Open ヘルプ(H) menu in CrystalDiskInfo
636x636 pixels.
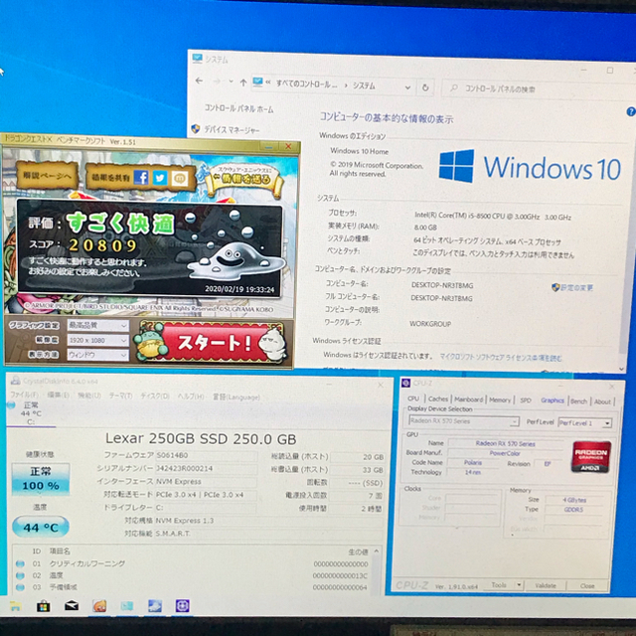(x=191, y=397)
